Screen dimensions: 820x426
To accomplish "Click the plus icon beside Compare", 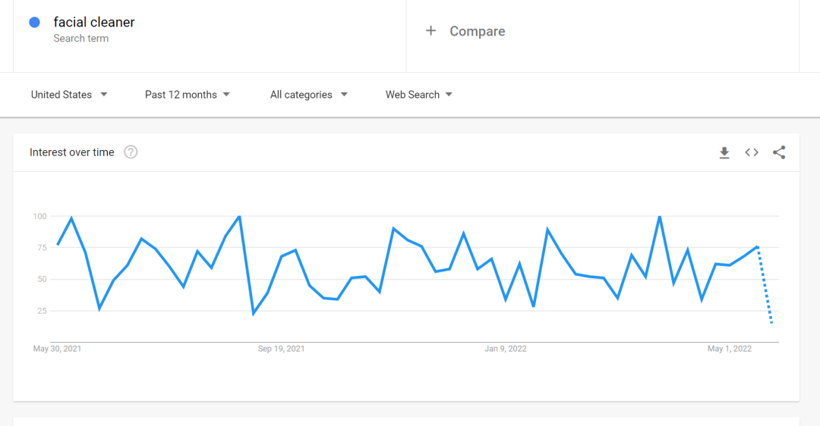I will click(430, 31).
